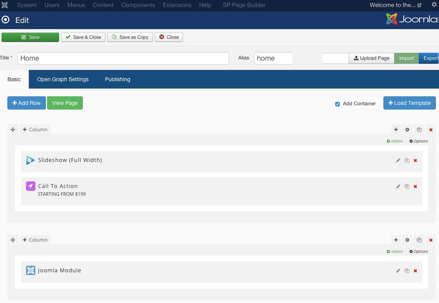Duplicate the first row using copy icon
This screenshot has width=439, height=303.
[x=419, y=130]
